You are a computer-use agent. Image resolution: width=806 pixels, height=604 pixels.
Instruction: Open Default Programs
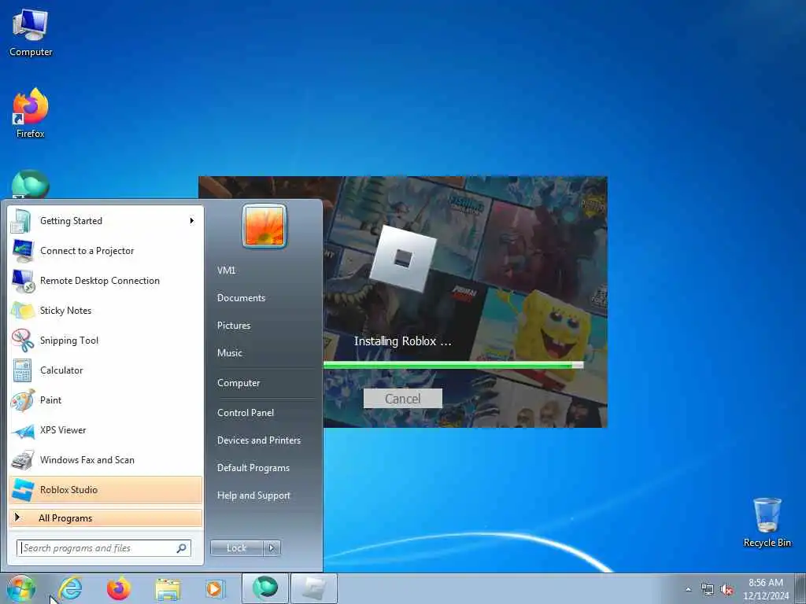click(x=253, y=468)
